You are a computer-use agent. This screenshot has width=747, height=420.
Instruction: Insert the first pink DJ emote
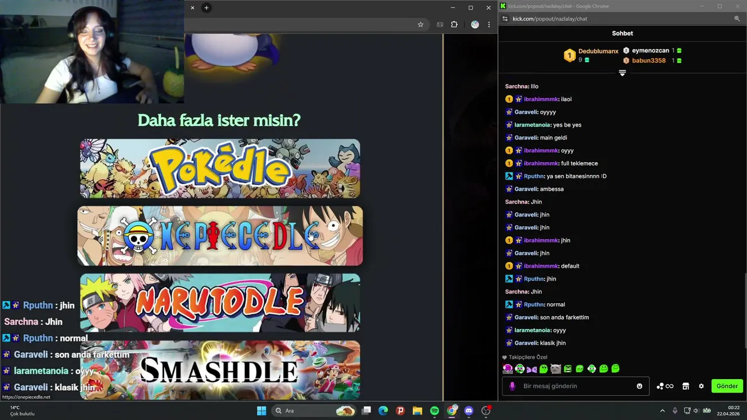508,369
